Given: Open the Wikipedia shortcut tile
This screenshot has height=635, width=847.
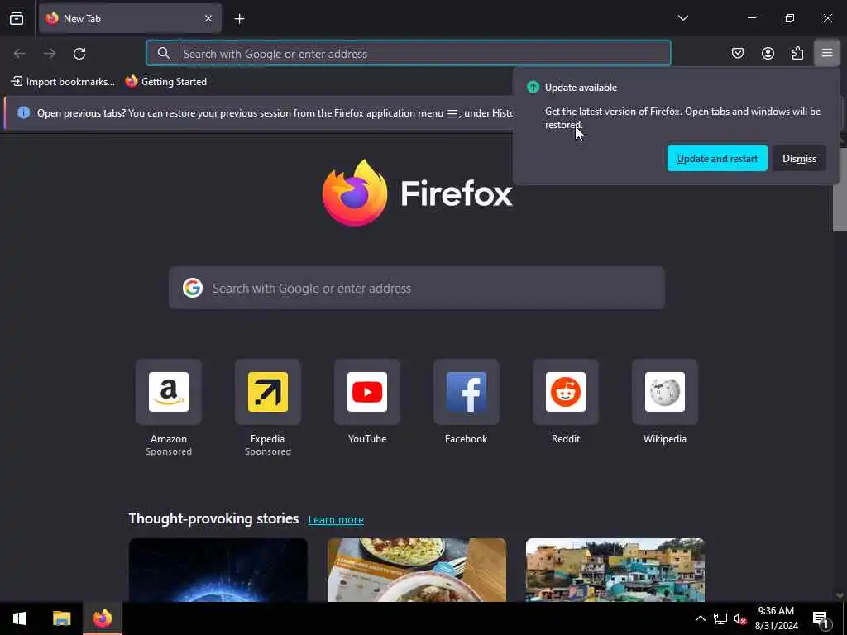Looking at the screenshot, I should click(x=665, y=392).
